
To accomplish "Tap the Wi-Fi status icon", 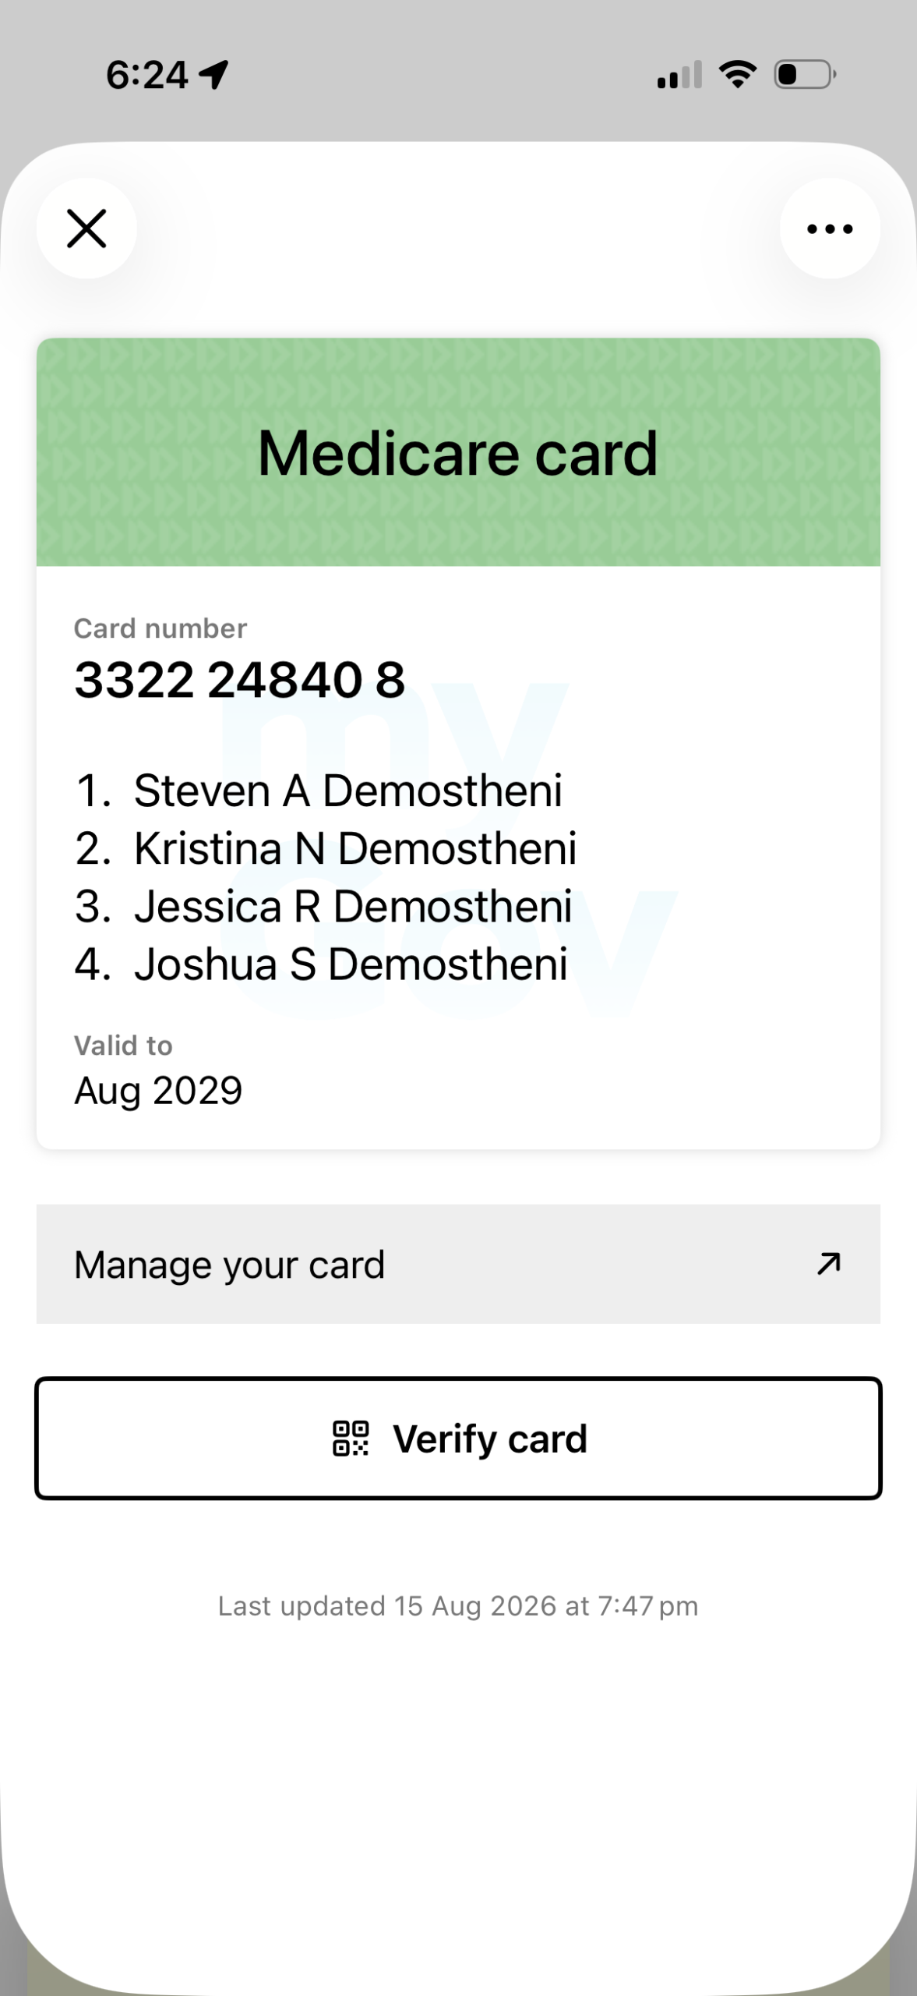I will [738, 74].
